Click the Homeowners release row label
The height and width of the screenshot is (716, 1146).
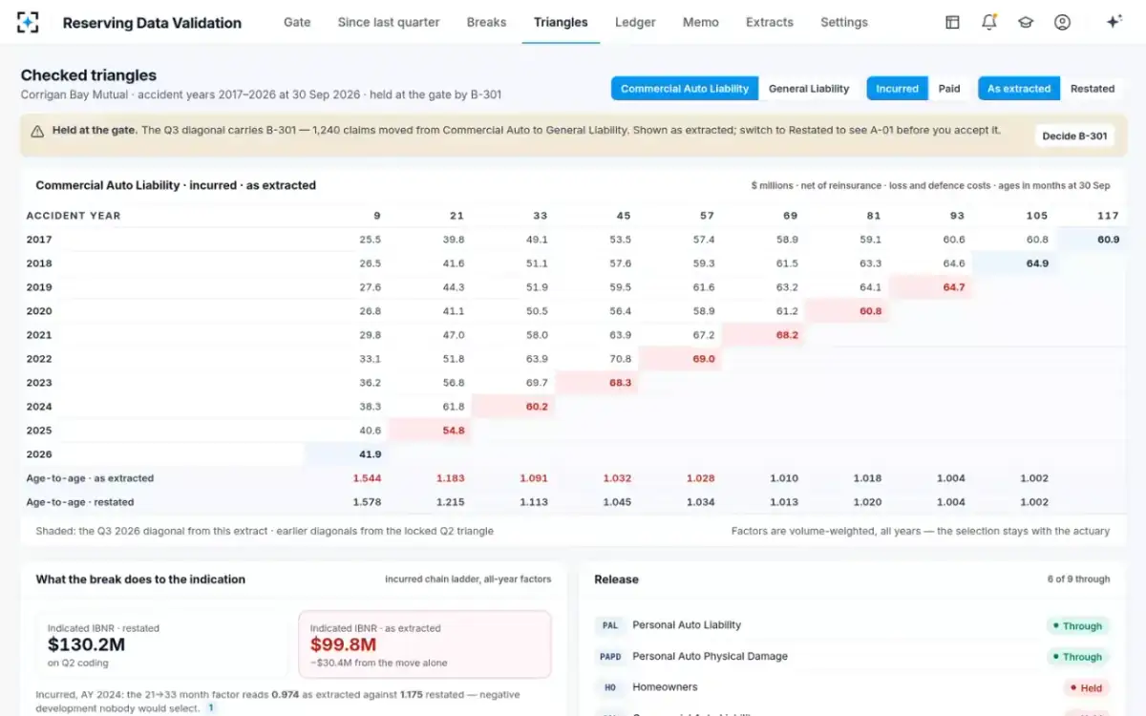click(x=665, y=686)
